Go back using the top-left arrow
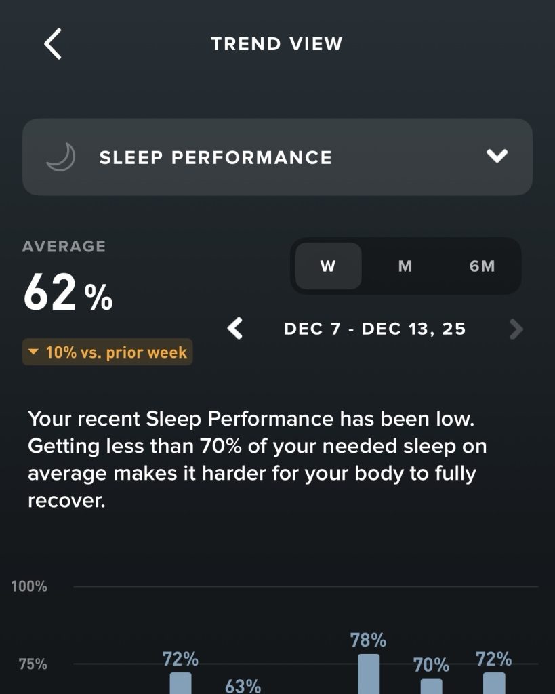This screenshot has width=555, height=694. (53, 44)
